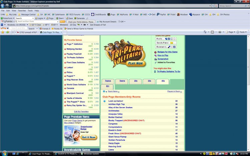250x156 pixels.
Task: Go back with the browser Back arrow
Action: point(2,6)
